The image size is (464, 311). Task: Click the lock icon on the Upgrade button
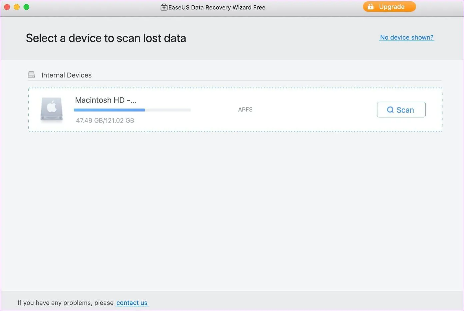[370, 7]
